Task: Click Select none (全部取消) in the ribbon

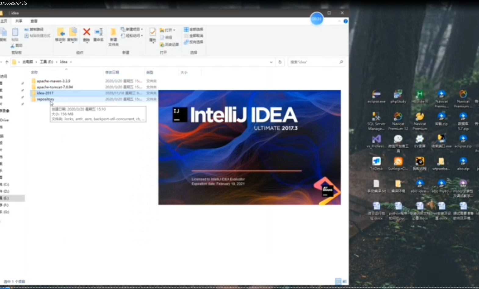Action: tap(193, 36)
